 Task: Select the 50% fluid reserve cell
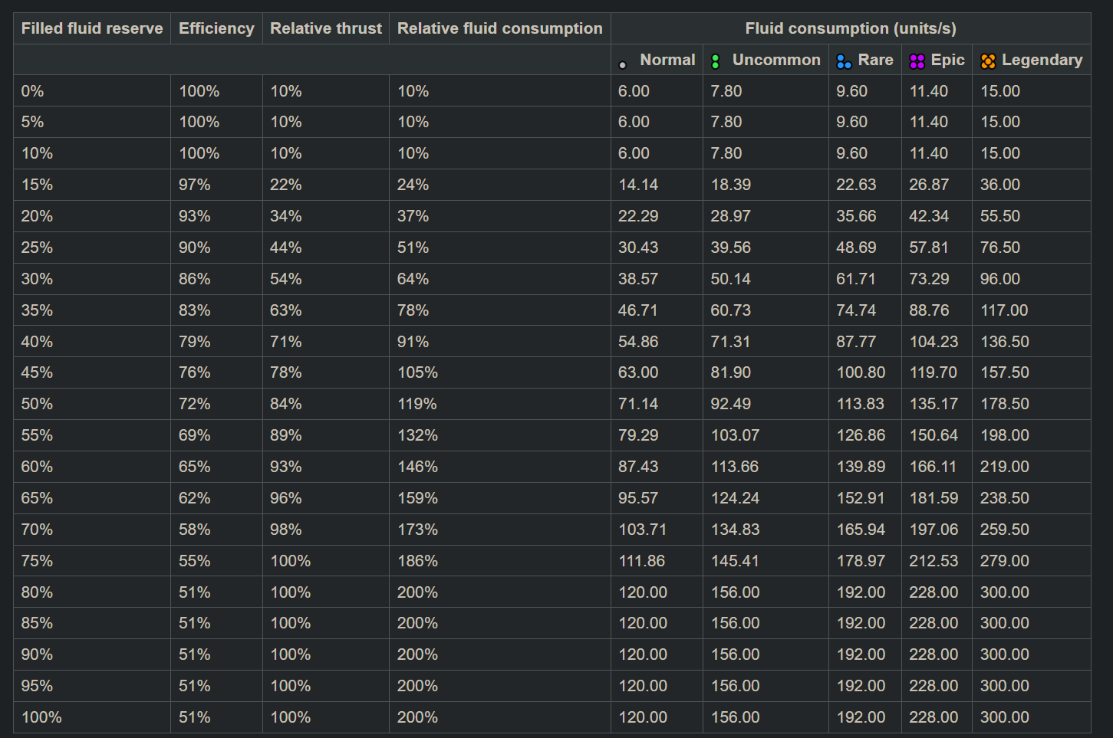pyautogui.click(x=92, y=404)
